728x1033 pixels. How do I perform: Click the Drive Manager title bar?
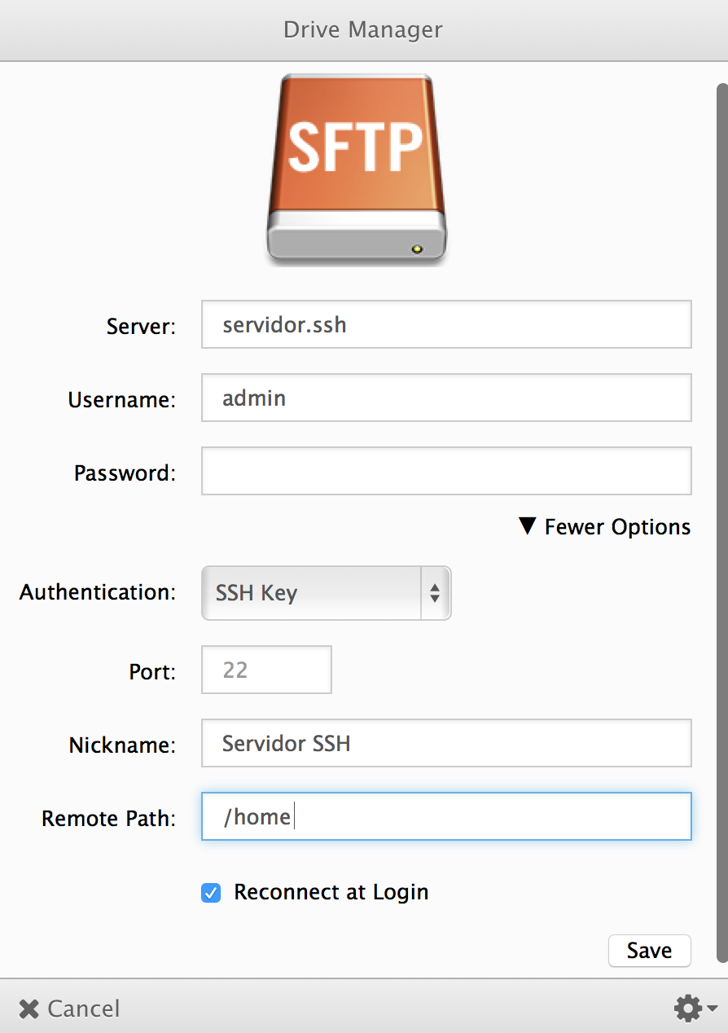[363, 30]
